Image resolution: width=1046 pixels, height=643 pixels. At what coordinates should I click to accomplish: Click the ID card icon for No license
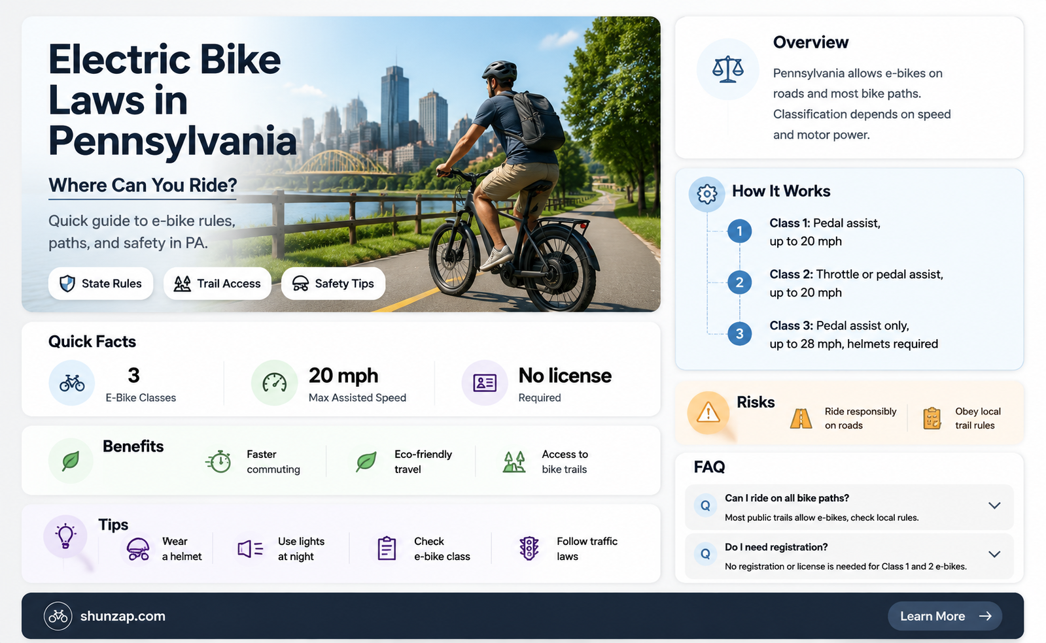click(485, 383)
